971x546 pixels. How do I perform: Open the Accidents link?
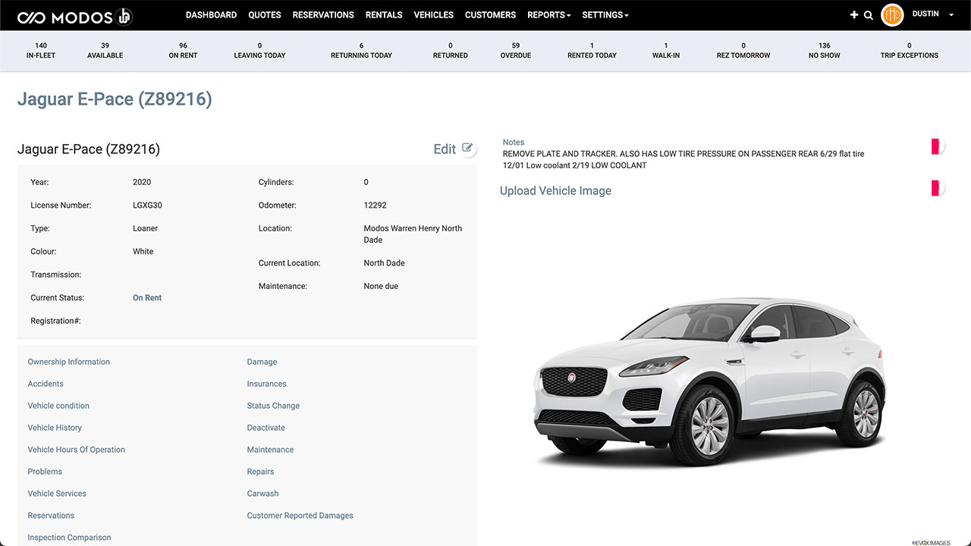[46, 384]
